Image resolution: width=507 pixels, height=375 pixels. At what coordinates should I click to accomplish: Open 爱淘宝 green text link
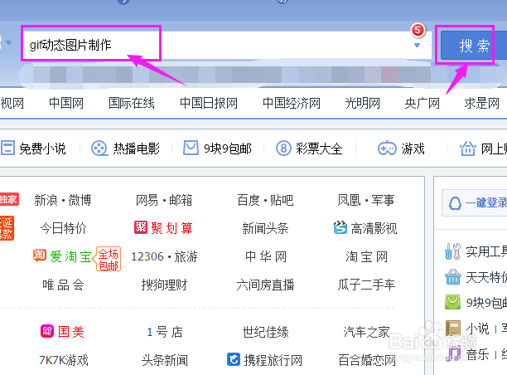pos(71,256)
